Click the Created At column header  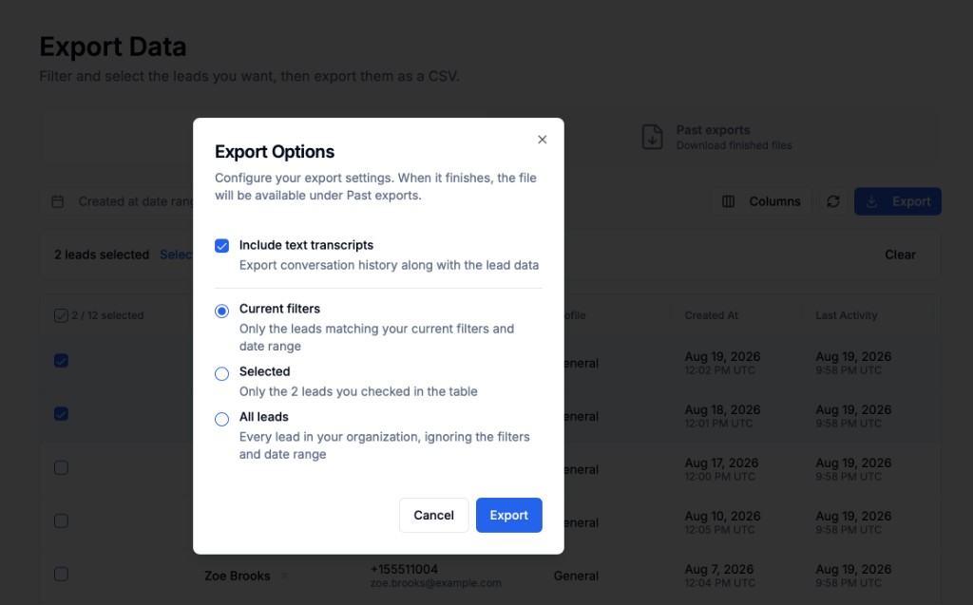pyautogui.click(x=711, y=315)
